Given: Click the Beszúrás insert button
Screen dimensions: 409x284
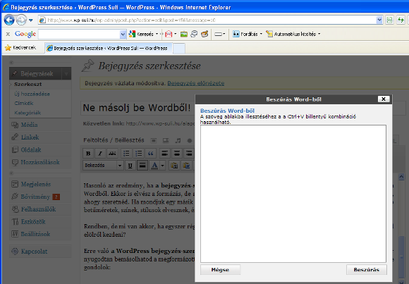Looking at the screenshot, I should click(366, 270).
